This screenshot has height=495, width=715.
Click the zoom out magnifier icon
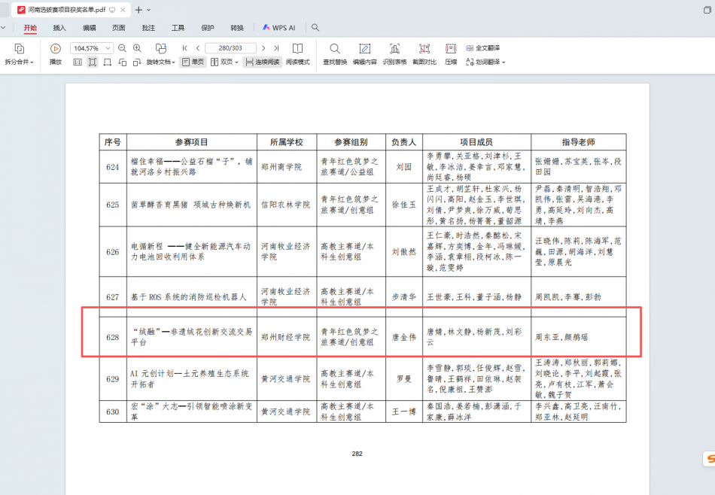[122, 48]
